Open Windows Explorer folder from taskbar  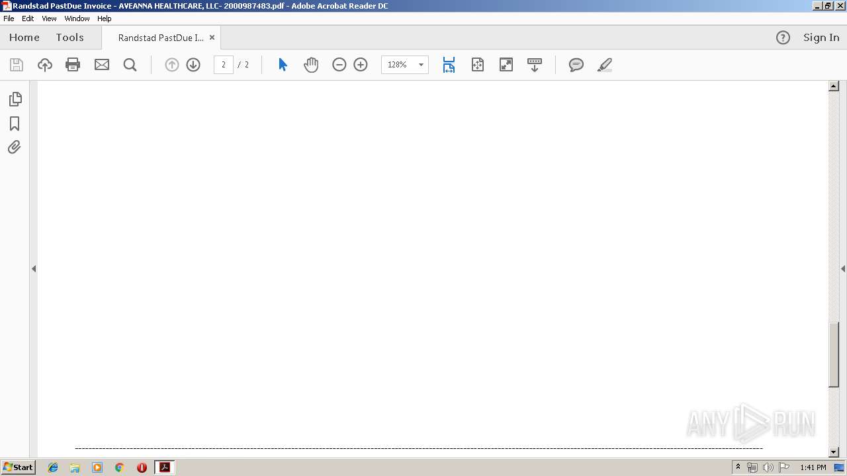75,467
